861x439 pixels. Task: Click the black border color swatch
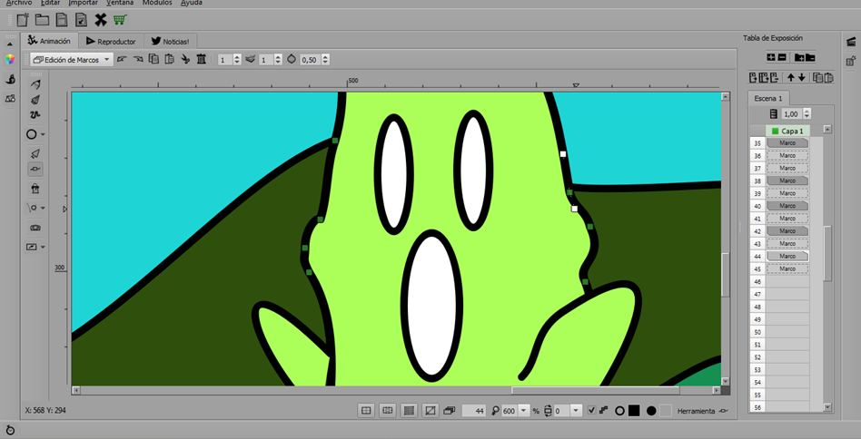(x=634, y=411)
